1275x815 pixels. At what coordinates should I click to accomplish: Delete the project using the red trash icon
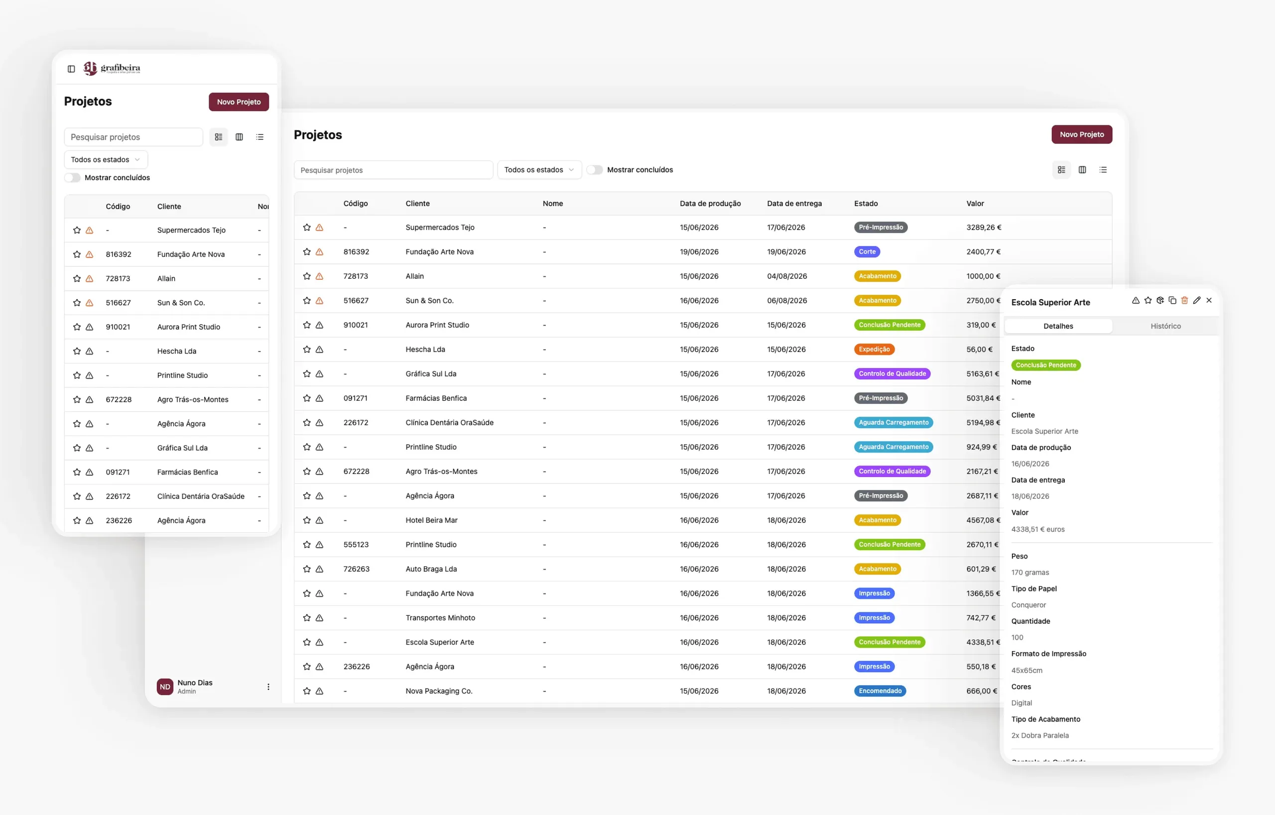[x=1184, y=301]
